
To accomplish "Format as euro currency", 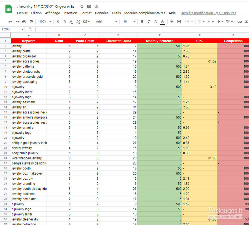I will click(x=58, y=21).
